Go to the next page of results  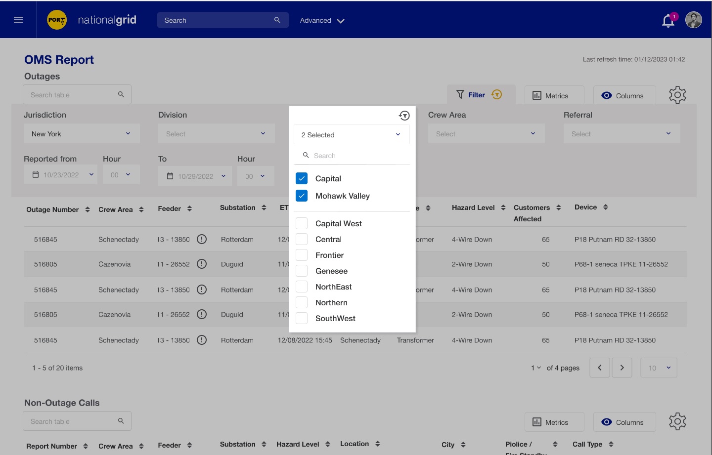[622, 368]
